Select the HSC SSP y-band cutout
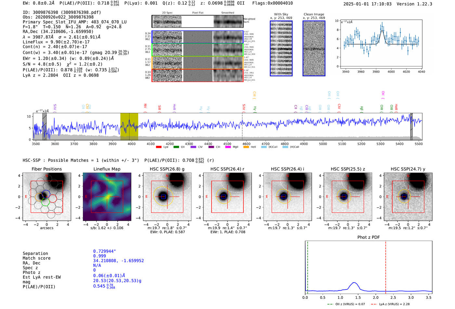 pos(408,197)
